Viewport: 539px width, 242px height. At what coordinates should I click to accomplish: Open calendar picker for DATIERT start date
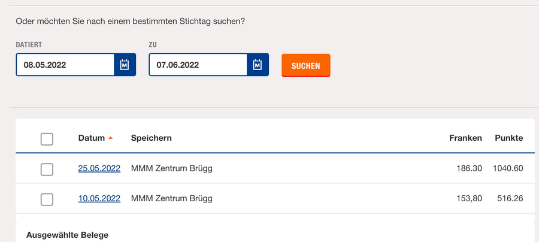pos(125,65)
